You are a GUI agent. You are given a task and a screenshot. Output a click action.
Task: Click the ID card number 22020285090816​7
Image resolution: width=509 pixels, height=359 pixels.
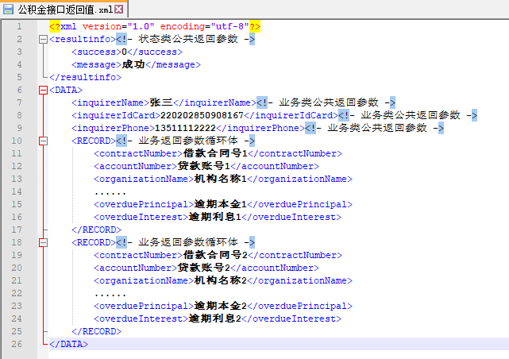pyautogui.click(x=202, y=115)
